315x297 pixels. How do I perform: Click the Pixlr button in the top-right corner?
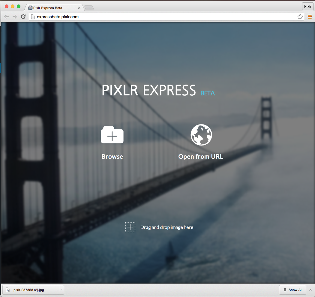(307, 6)
